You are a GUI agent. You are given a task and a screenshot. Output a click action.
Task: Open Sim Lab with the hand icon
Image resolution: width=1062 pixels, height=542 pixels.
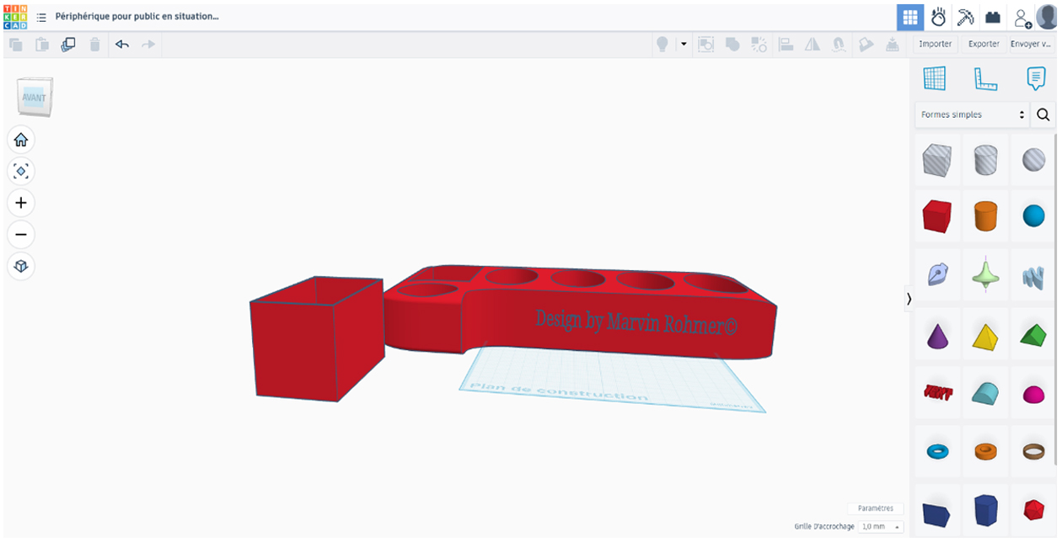[x=938, y=17]
